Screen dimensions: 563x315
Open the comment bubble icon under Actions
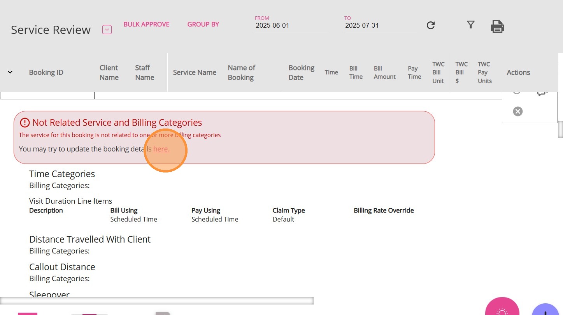pos(542,93)
